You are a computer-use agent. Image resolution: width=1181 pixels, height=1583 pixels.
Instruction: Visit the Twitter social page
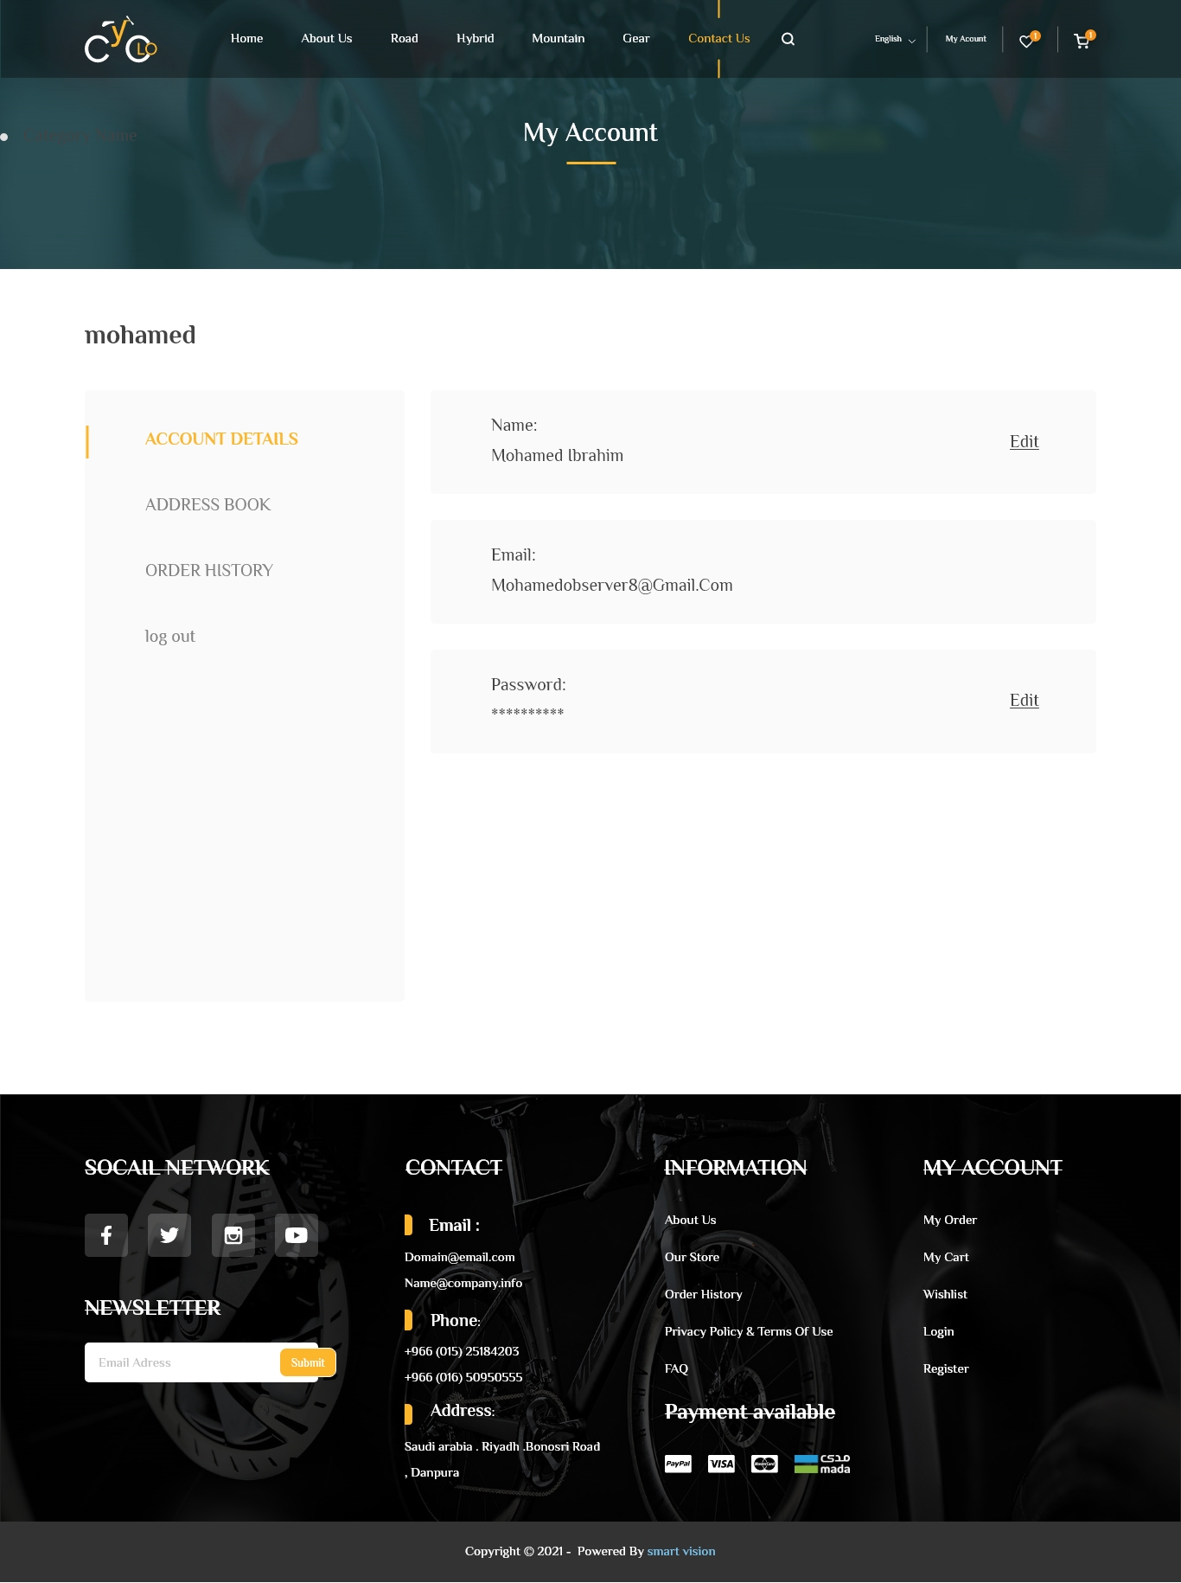tap(169, 1235)
